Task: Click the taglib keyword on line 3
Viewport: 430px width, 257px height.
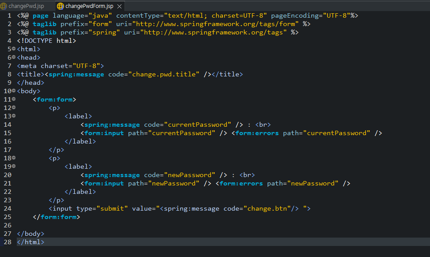Action: pyautogui.click(x=45, y=32)
